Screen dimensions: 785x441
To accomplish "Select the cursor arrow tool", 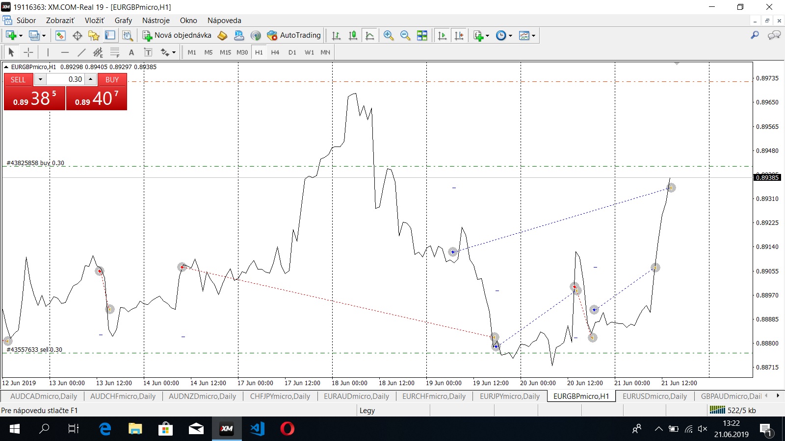I will [x=11, y=52].
